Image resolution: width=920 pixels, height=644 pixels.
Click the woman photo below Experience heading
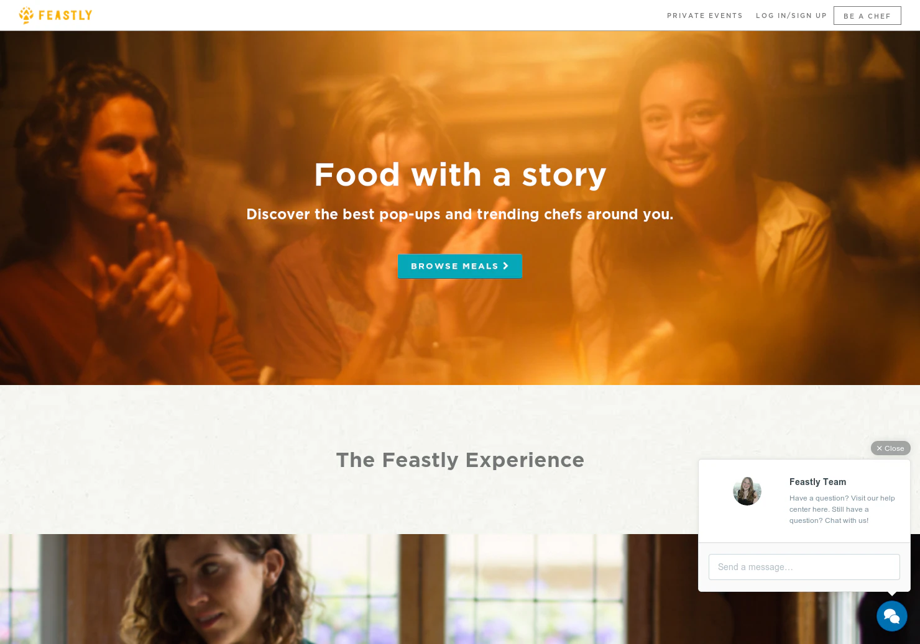tap(348, 589)
